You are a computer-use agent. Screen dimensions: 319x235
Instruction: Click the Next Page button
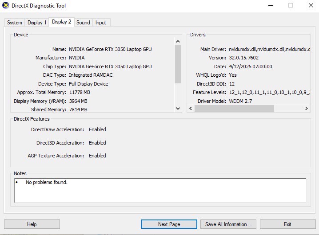[169, 224]
